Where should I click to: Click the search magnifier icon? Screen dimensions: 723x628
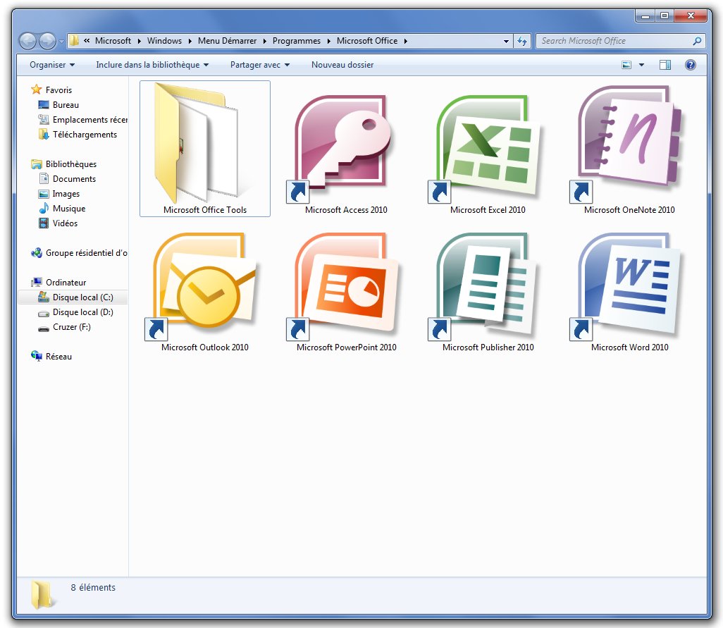coord(697,41)
